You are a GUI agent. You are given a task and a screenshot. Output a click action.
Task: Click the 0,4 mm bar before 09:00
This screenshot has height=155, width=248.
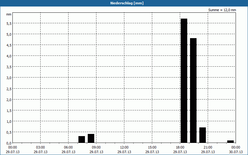tap(91, 138)
